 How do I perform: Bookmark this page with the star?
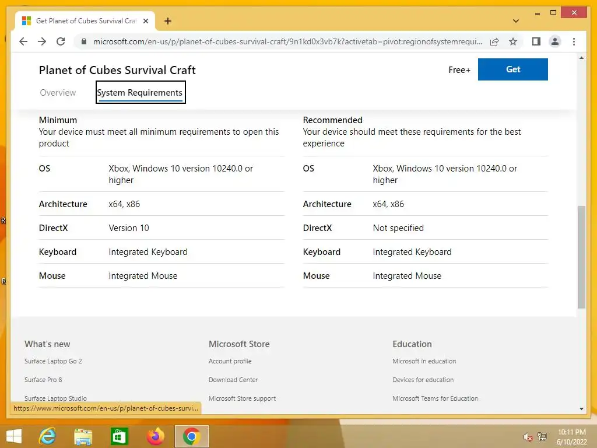(x=513, y=41)
